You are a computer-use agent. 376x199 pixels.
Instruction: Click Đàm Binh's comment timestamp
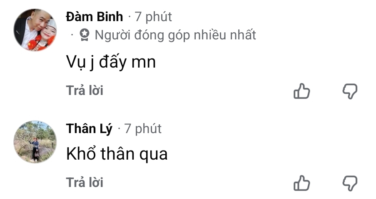[153, 17]
